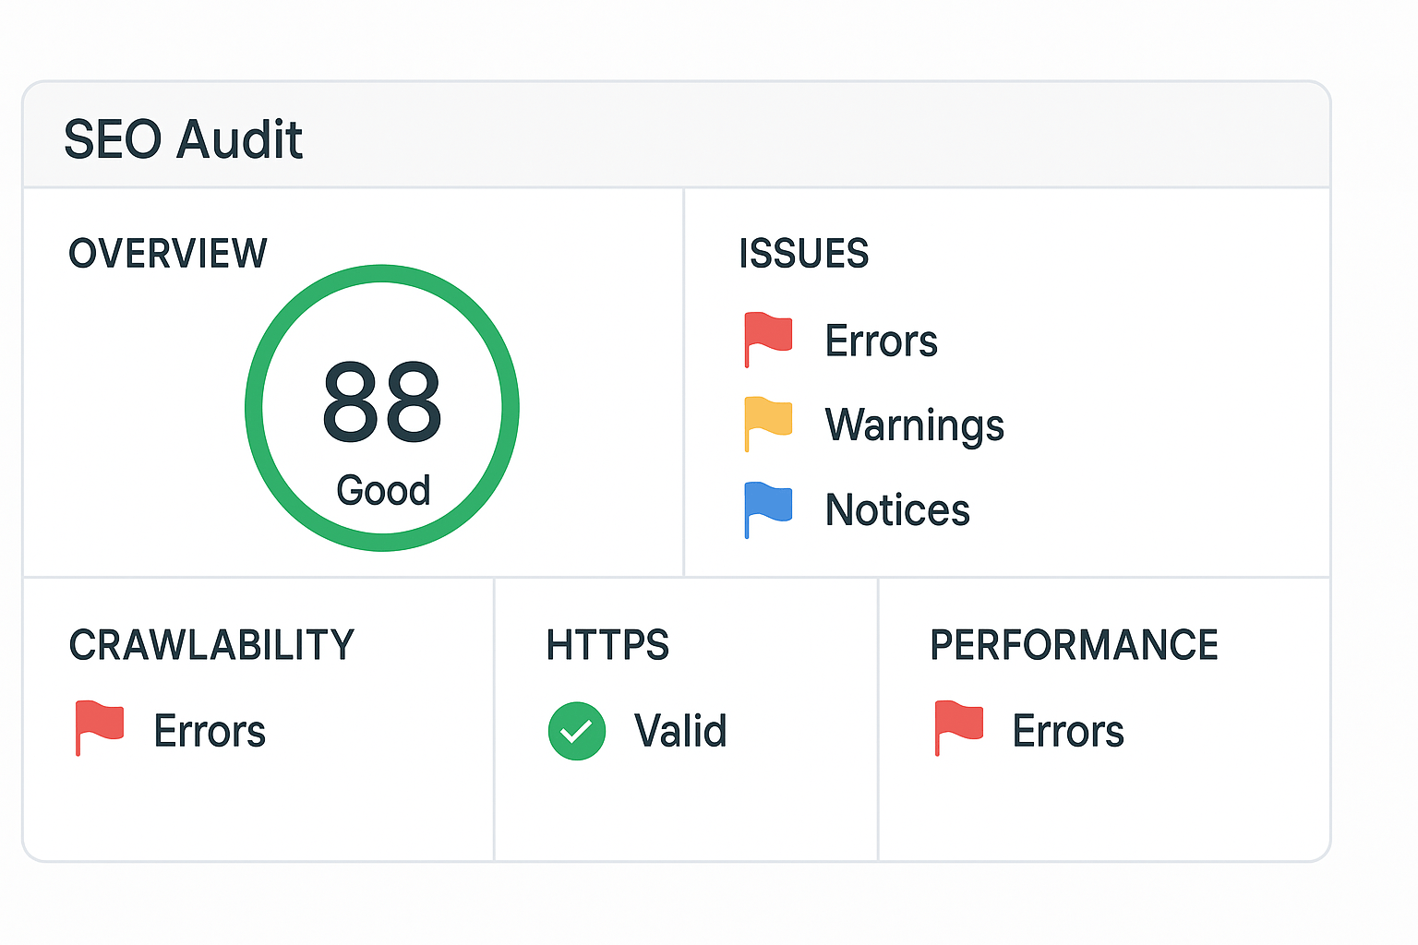Open Errors text under Performance

tap(1068, 732)
